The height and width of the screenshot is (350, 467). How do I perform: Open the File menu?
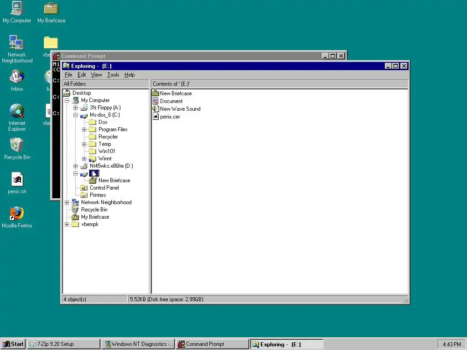pyautogui.click(x=68, y=75)
